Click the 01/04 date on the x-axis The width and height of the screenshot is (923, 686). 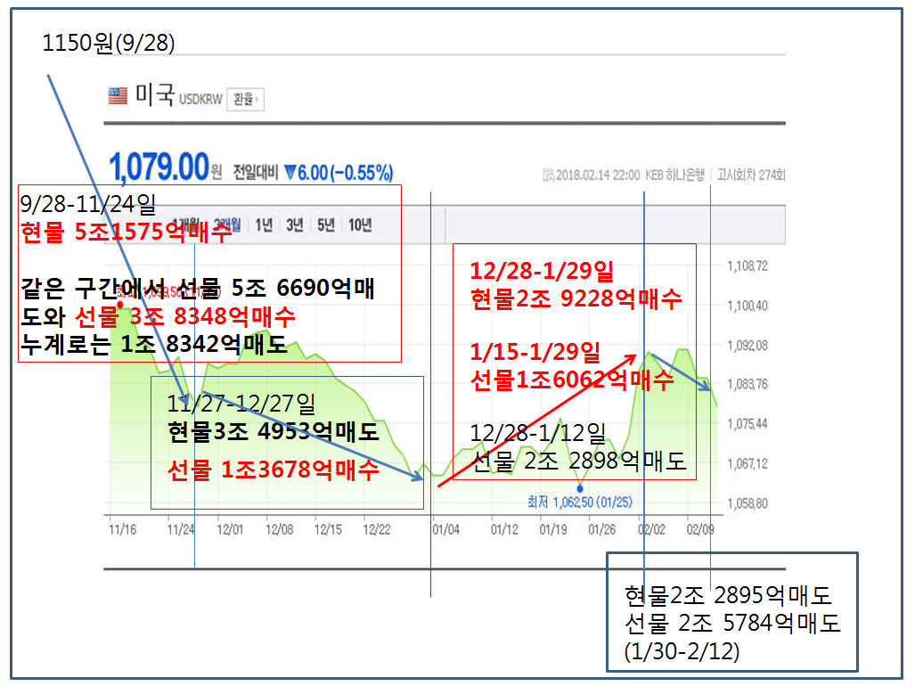[445, 529]
